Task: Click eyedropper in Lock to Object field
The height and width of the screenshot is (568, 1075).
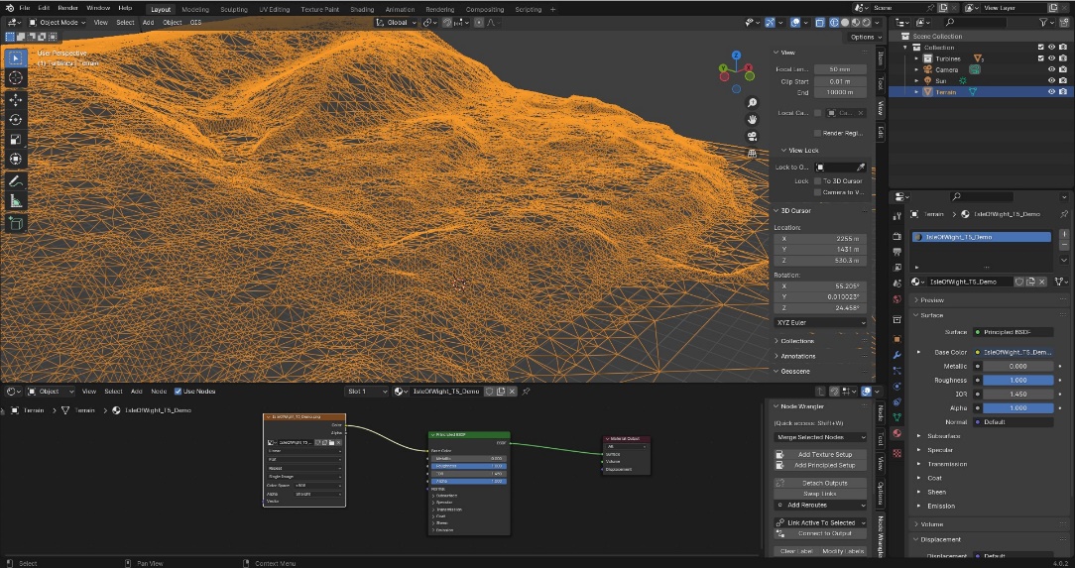Action: (x=861, y=168)
